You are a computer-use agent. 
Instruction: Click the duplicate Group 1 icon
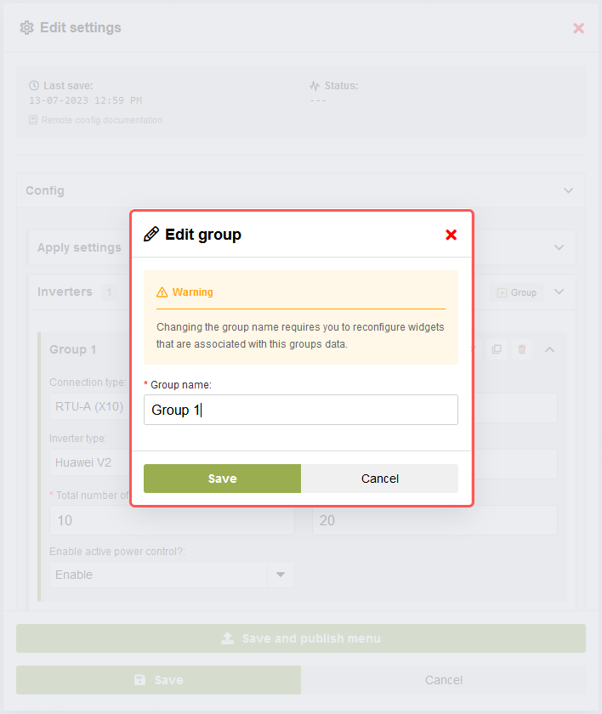coord(497,349)
